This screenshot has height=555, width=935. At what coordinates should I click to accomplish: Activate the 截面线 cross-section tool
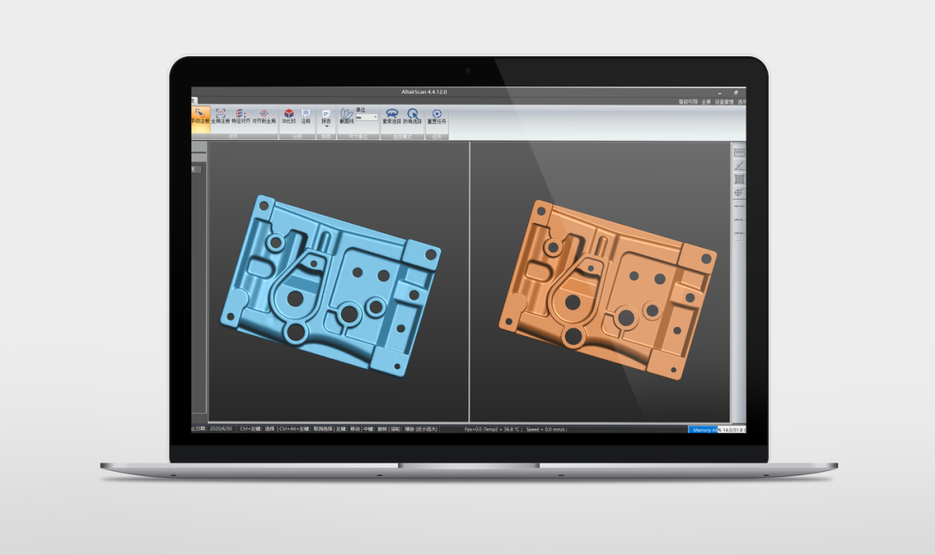(346, 115)
